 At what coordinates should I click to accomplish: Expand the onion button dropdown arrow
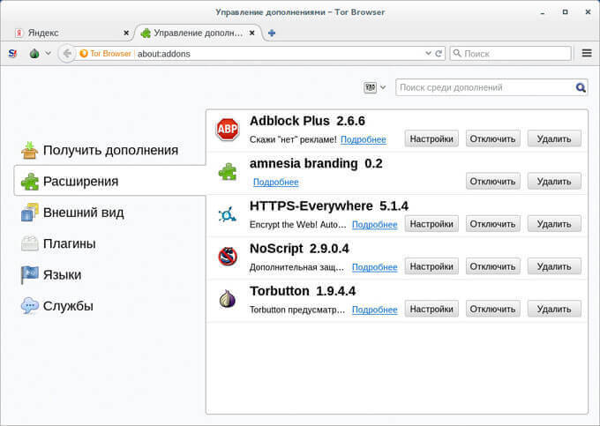[x=48, y=53]
